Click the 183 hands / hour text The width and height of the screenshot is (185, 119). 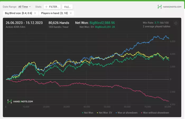[58, 27]
